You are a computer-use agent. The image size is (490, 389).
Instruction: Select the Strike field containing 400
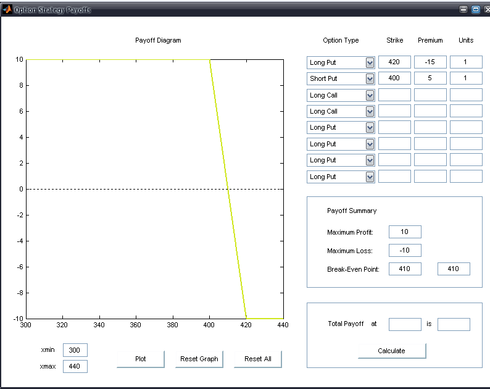[394, 78]
